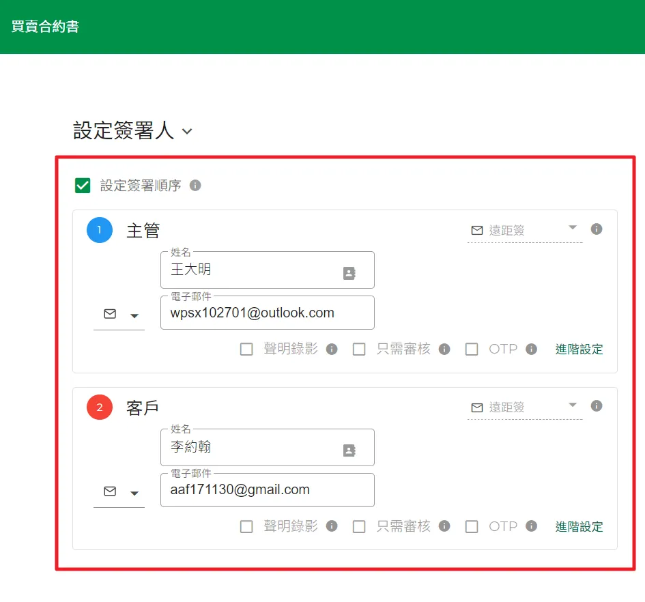Click info icon next to 主管 聲明錄影
This screenshot has height=602, width=645.
click(x=332, y=349)
